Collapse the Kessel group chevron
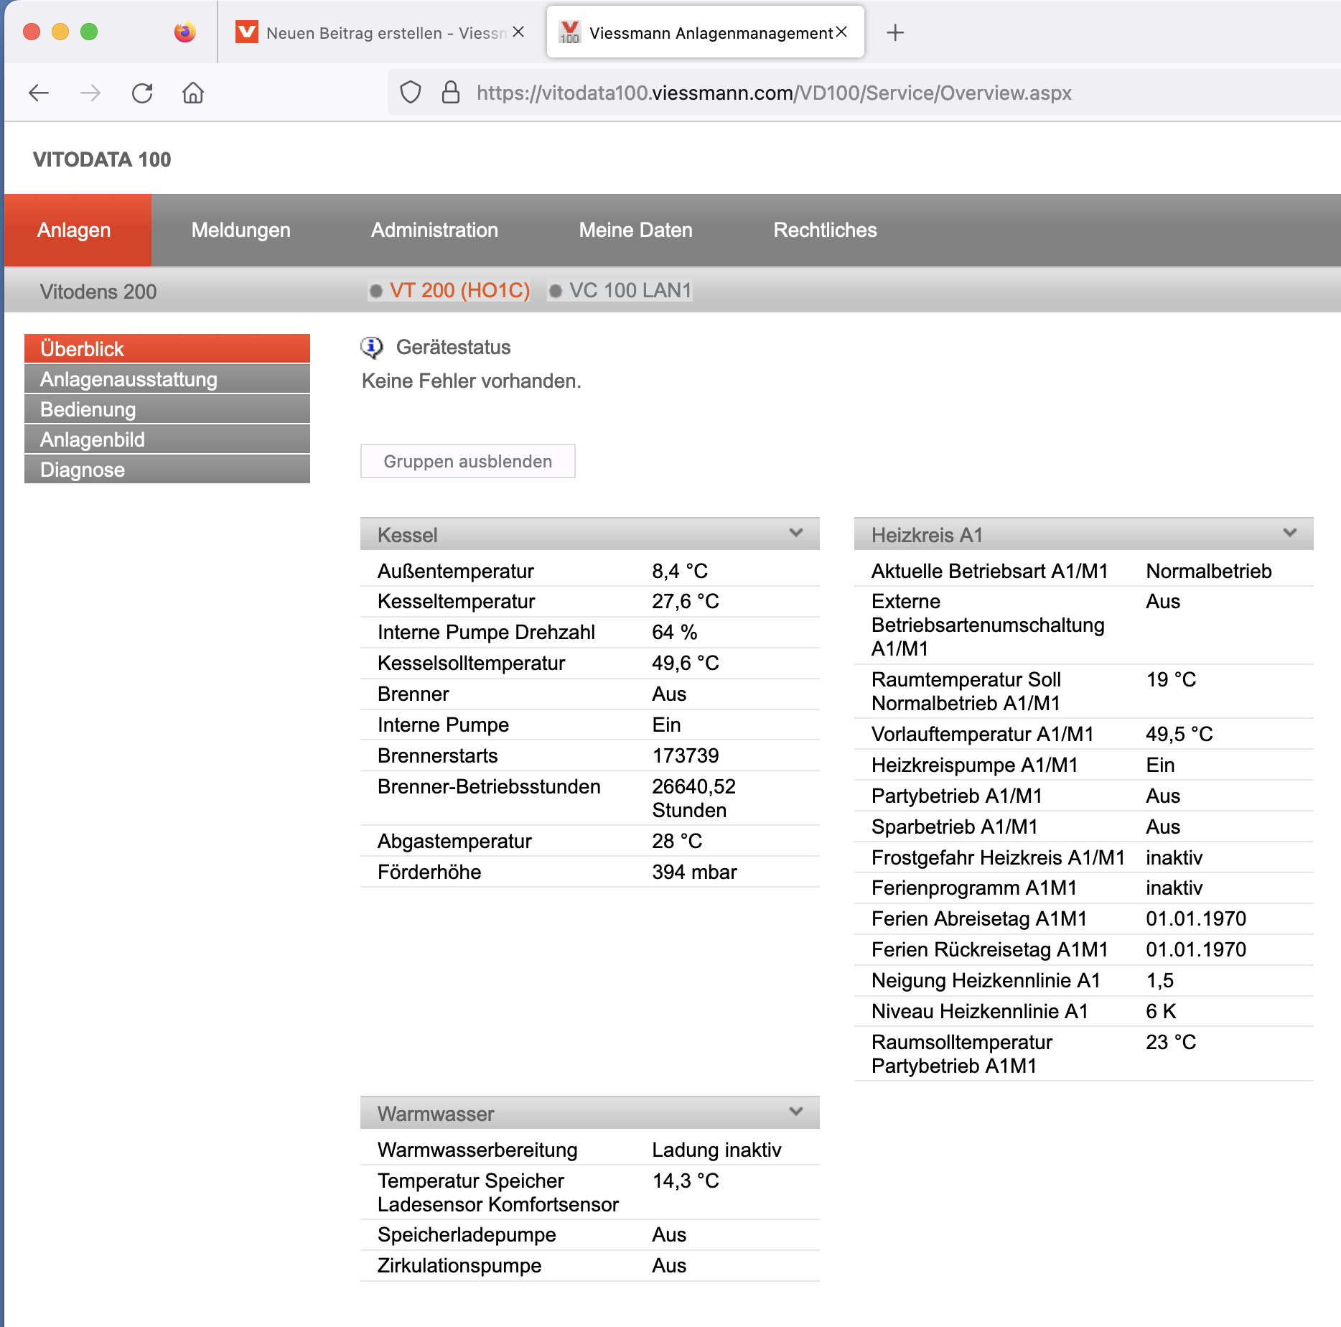 (796, 533)
